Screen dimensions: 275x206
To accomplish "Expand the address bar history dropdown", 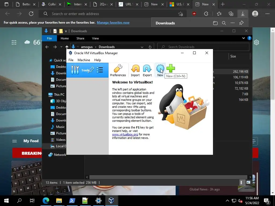I will [x=142, y=47].
